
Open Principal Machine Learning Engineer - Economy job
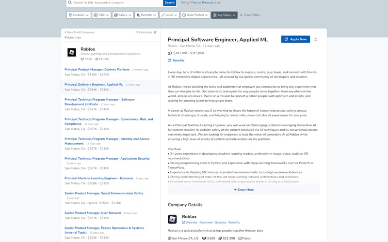point(99,178)
